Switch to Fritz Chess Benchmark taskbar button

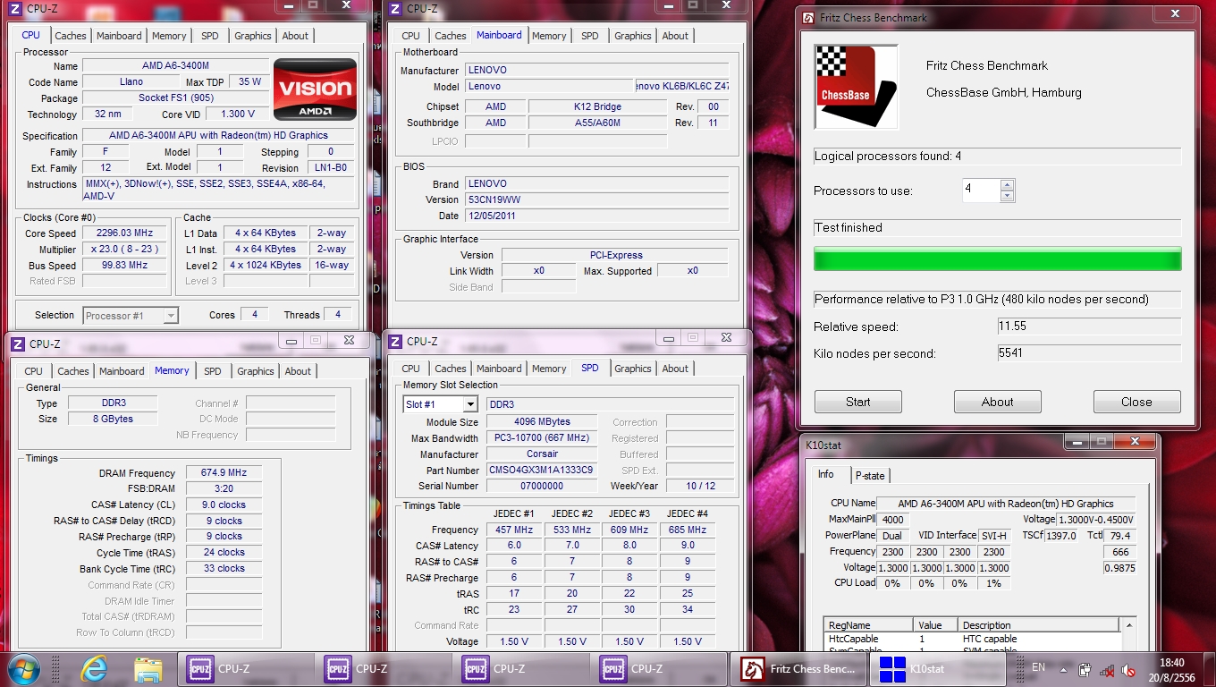click(x=799, y=668)
